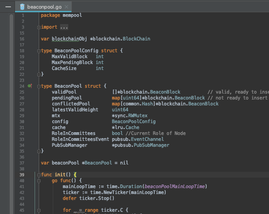Click the folded import ellipsis placeholder
The width and height of the screenshot is (269, 214).
(64, 27)
